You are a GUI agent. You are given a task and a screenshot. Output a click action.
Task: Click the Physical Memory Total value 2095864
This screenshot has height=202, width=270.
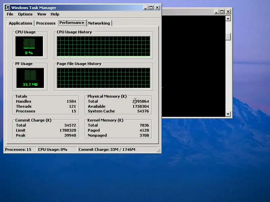(x=141, y=101)
